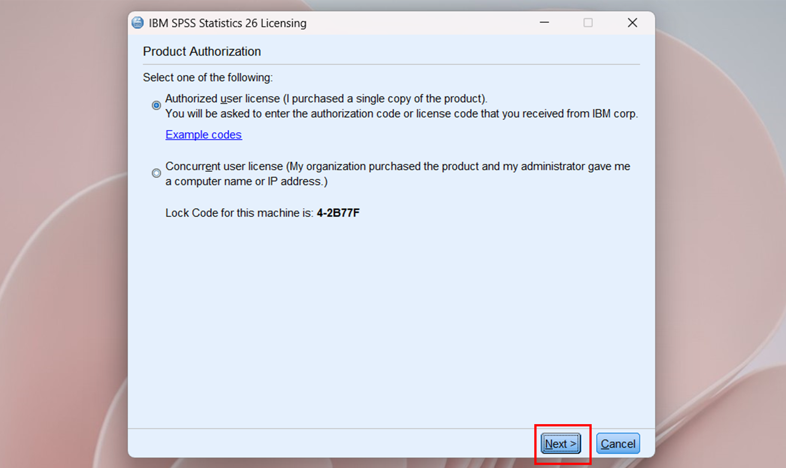Click the 'IBM SPSS Statistics 26 Licensing' title
Screen dimensions: 786x468
tap(227, 23)
